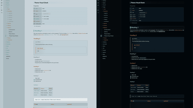
Task: Open Home note in dark window sidebar
Action: coord(104,58)
